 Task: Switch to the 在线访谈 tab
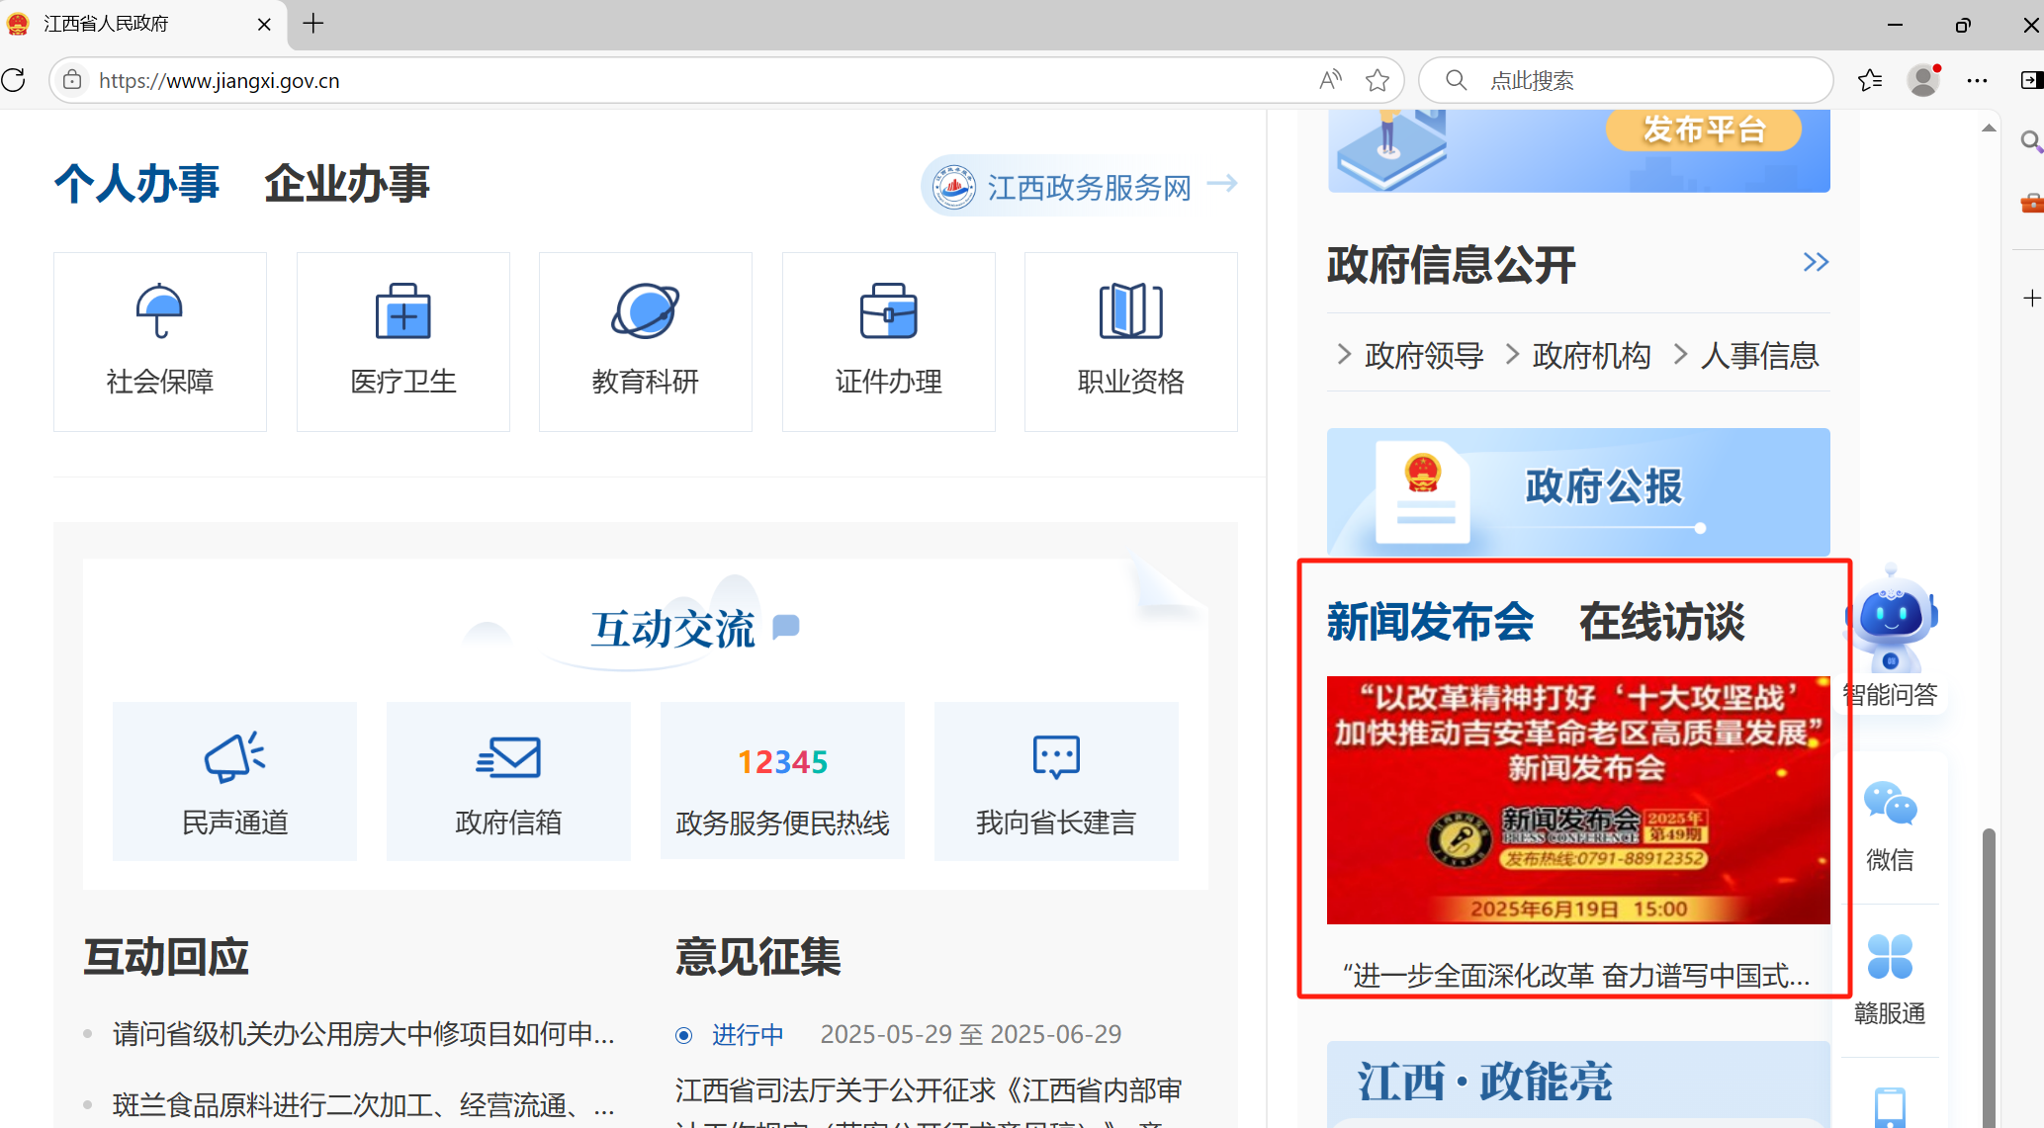tap(1661, 622)
